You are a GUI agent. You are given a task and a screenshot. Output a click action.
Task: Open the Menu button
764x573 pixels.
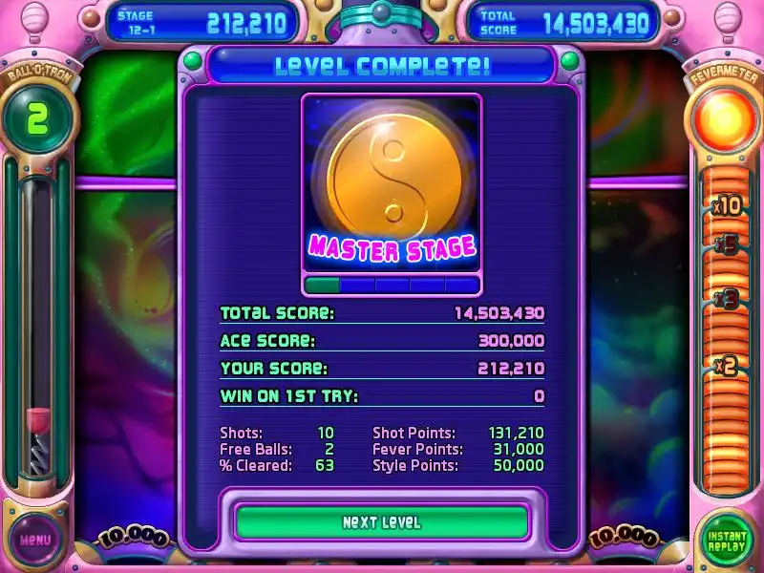35,540
